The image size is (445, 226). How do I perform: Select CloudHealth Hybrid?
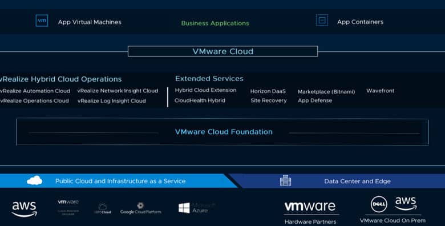200,100
